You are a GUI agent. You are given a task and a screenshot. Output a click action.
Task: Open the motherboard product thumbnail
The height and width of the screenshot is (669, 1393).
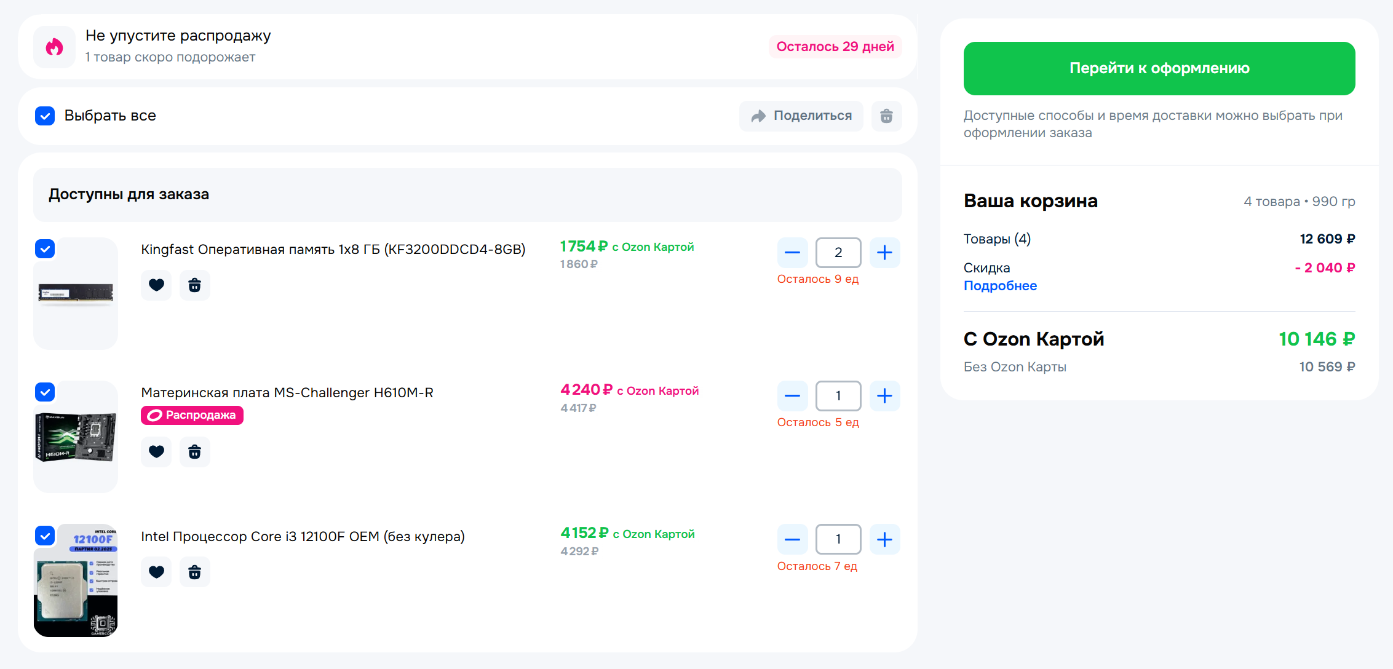click(x=76, y=438)
